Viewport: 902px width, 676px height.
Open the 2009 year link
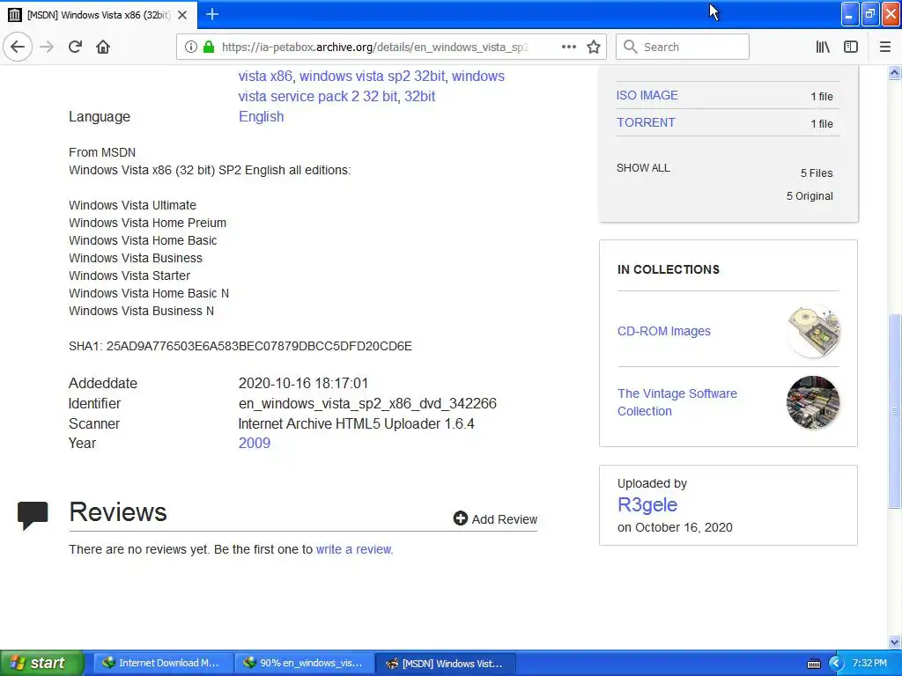(255, 444)
